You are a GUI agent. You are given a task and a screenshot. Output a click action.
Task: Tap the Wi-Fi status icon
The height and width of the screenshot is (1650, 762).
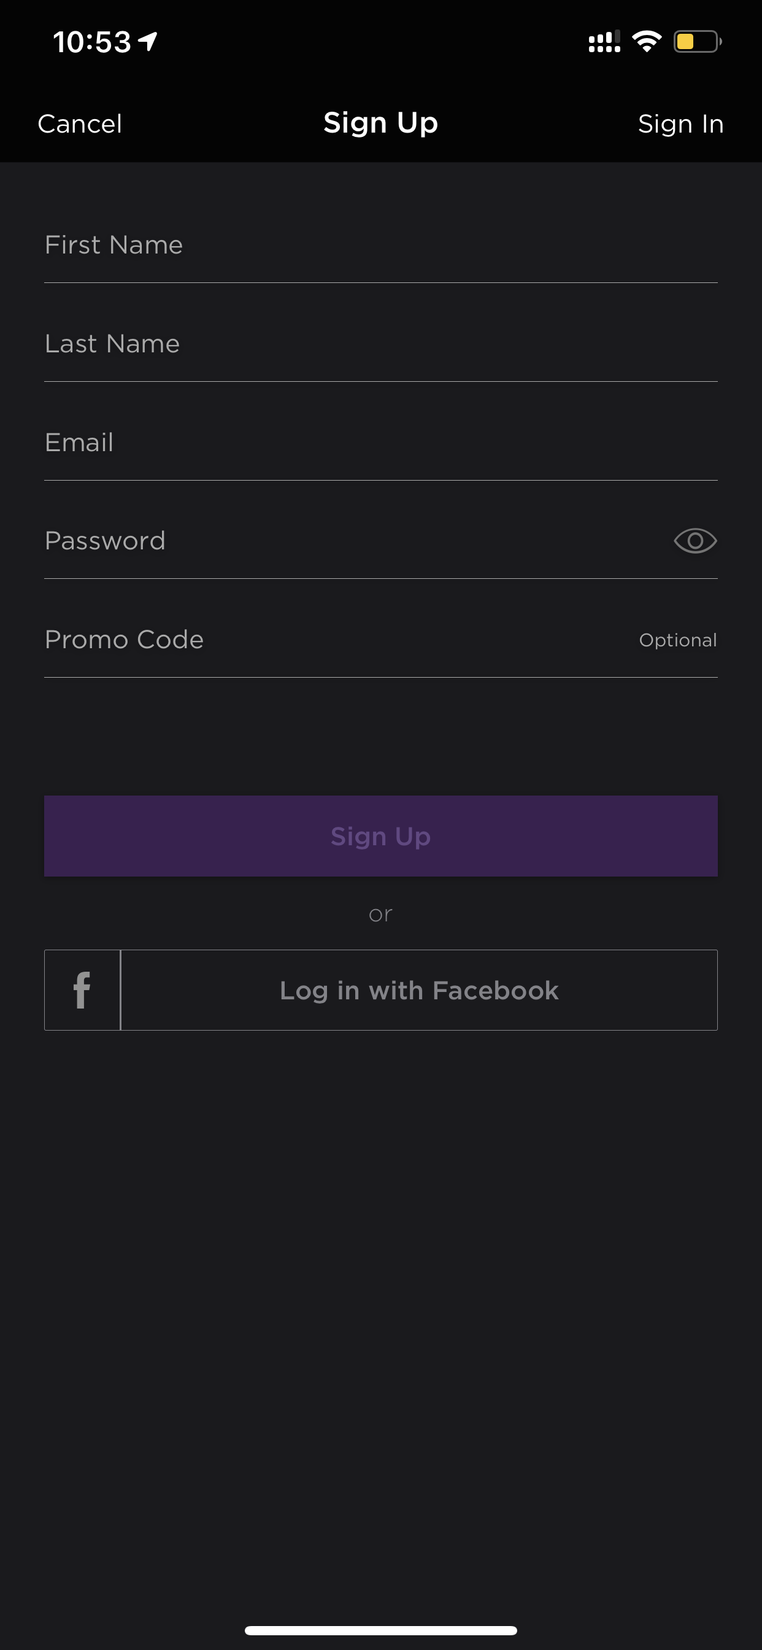click(647, 42)
